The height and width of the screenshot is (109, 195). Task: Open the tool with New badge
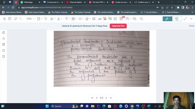tap(121, 18)
